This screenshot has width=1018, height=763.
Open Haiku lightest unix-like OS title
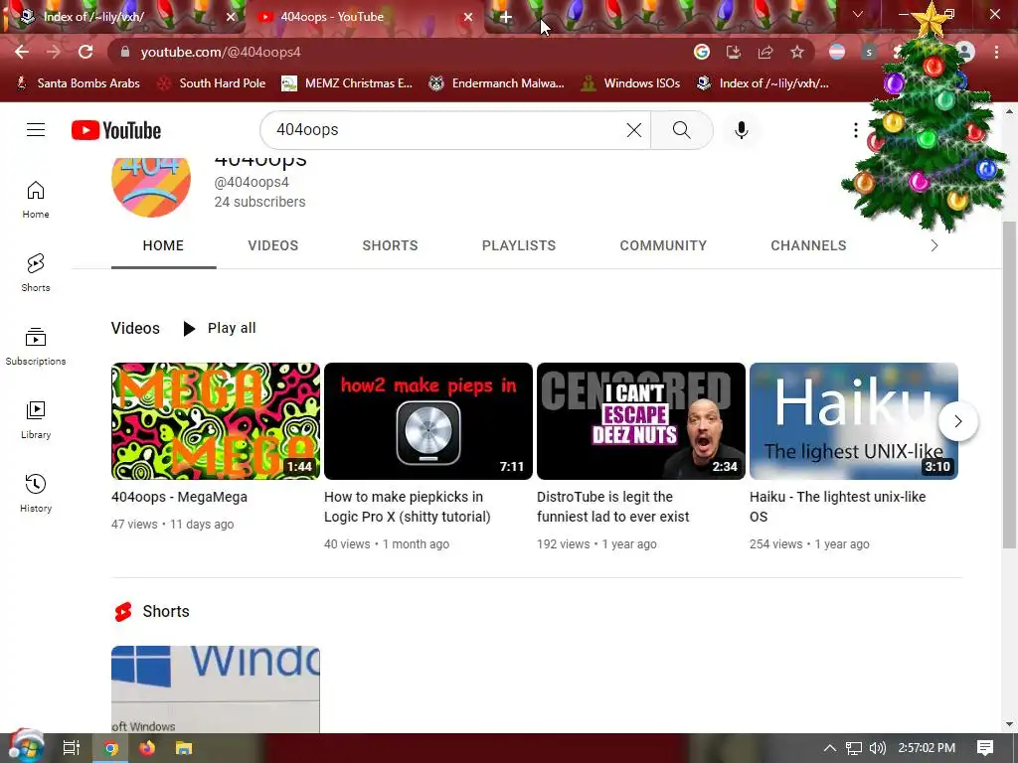tap(837, 507)
